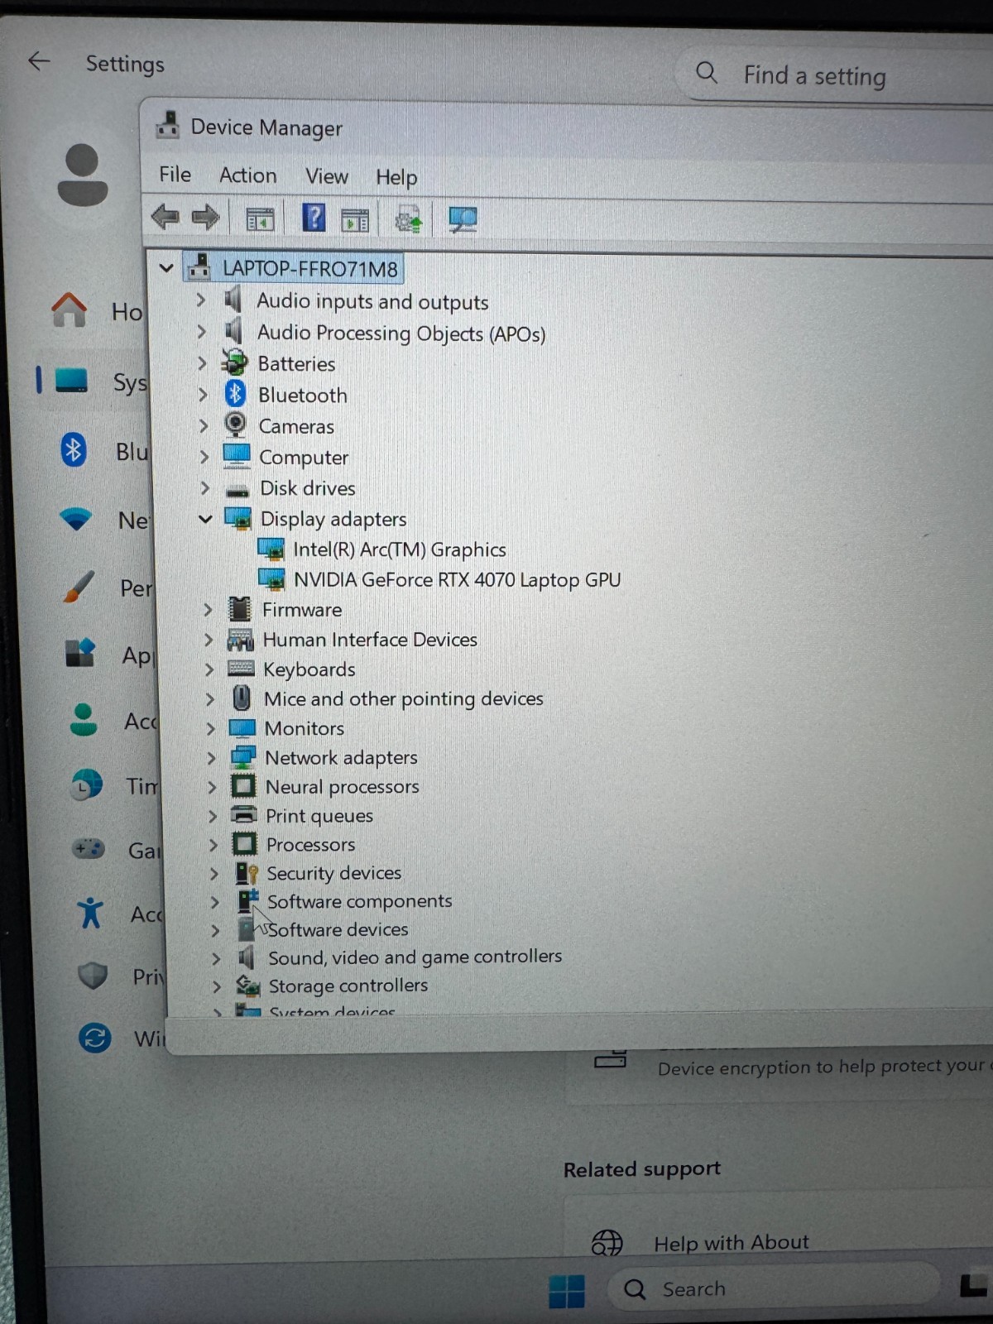Select Intel(R) Arc(TM) Graphics text
The image size is (993, 1324).
tap(399, 549)
